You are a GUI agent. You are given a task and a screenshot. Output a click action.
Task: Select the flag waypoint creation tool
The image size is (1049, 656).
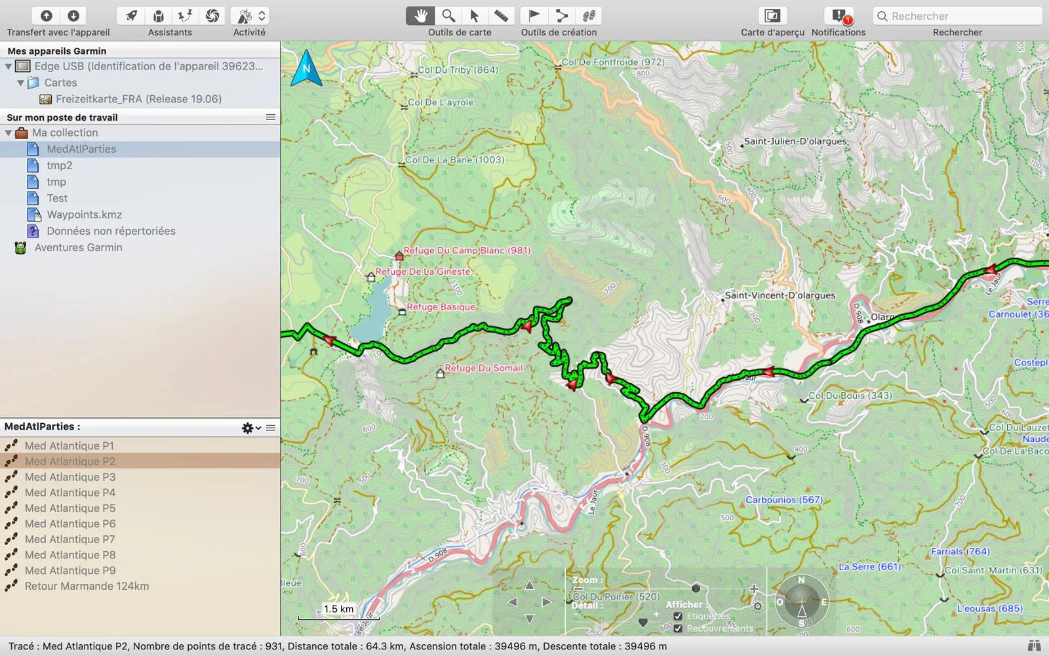click(x=534, y=16)
